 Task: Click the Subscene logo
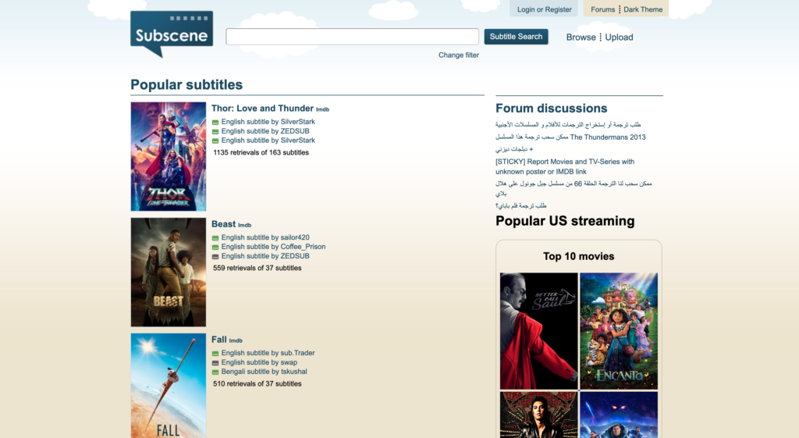pyautogui.click(x=172, y=33)
